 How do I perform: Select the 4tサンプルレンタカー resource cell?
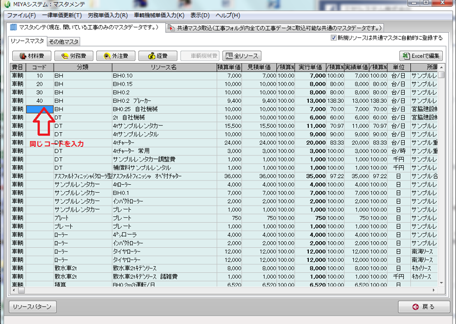tap(164, 126)
